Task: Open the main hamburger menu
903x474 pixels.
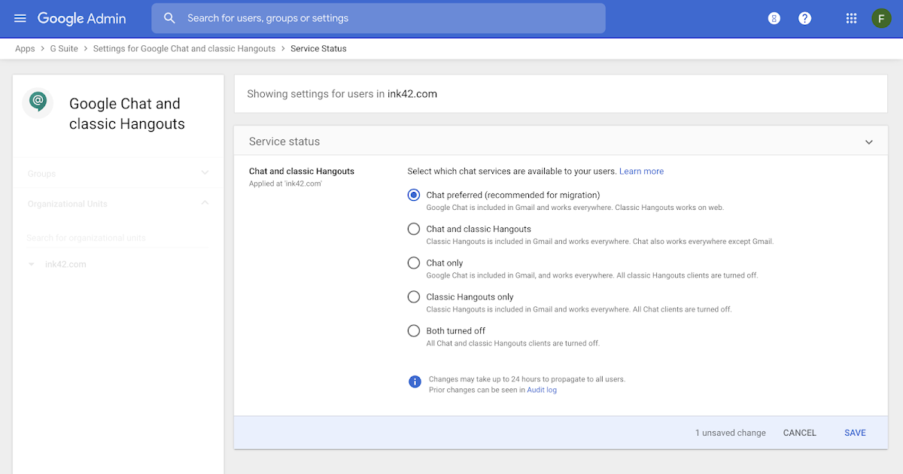Action: click(20, 18)
